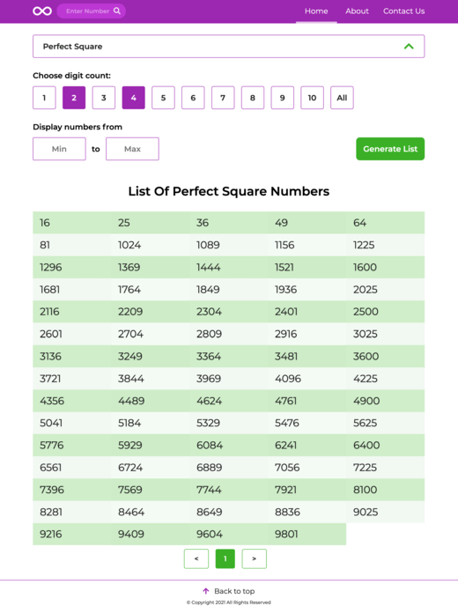Open the Perfect Square dropdown
Viewport: 458px width, 606px height.
228,47
